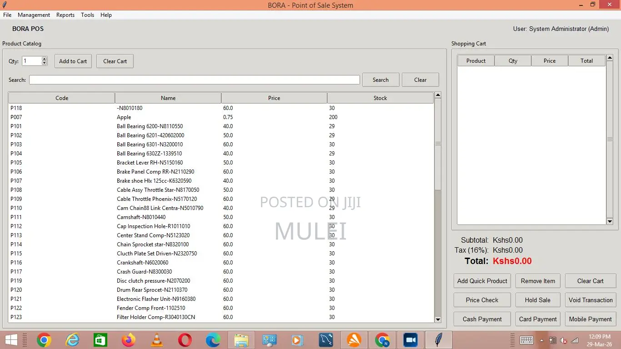Choose Cash Payment
Screen dimensions: 621x349
tap(482, 319)
